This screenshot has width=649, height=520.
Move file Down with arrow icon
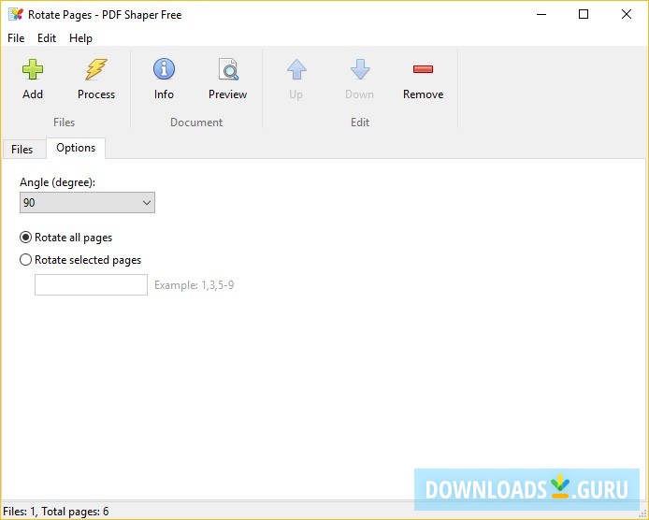pos(360,69)
